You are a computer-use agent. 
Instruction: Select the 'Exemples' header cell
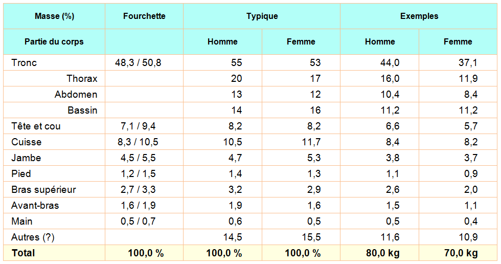point(419,16)
